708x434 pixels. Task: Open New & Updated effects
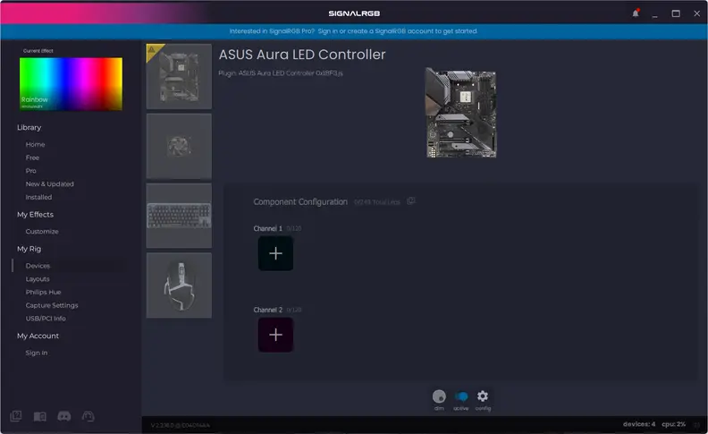point(50,184)
